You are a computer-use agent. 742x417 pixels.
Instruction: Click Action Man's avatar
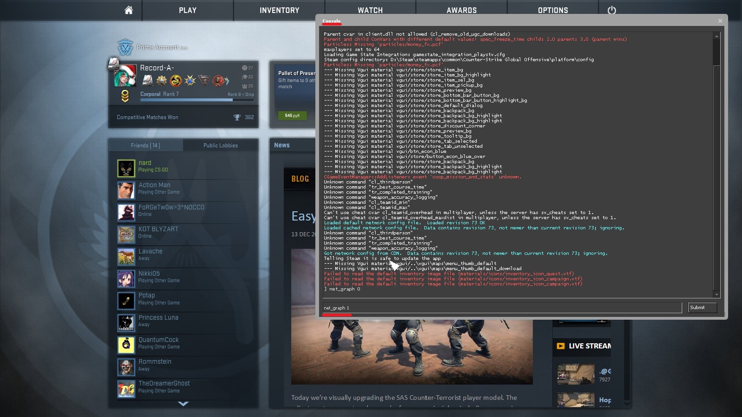[126, 190]
